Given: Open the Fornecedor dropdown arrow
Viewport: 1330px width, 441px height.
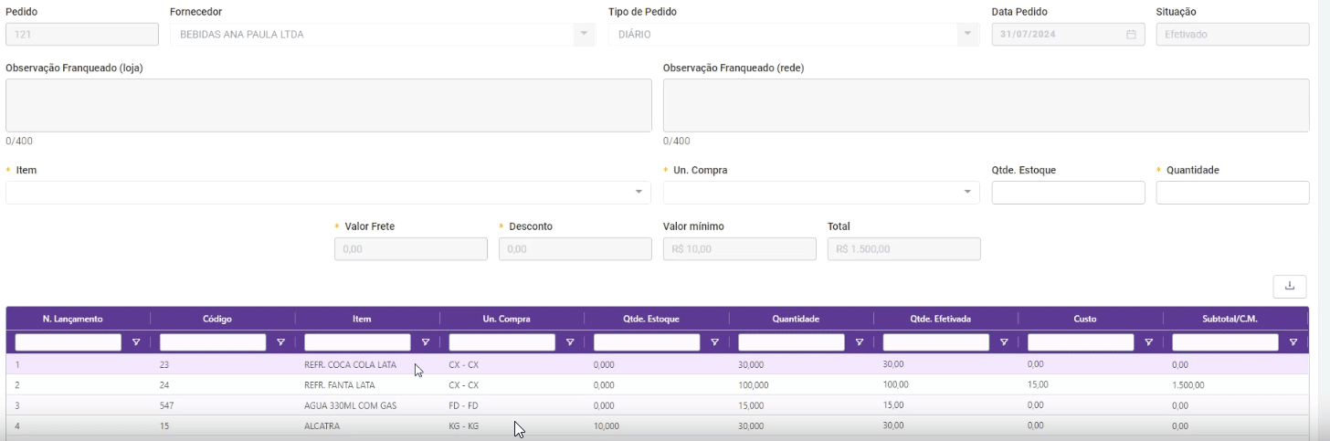Looking at the screenshot, I should pyautogui.click(x=584, y=35).
